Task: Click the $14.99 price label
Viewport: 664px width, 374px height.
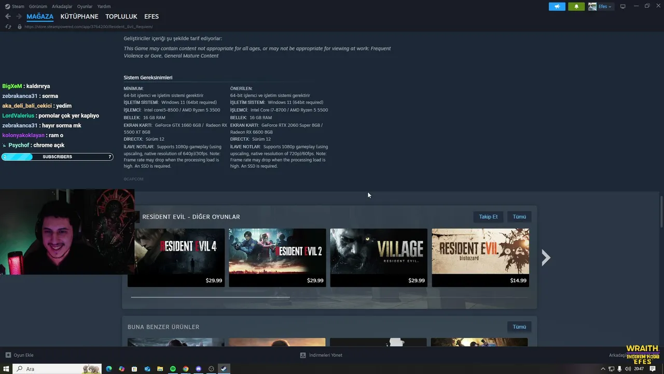Action: tap(518, 280)
